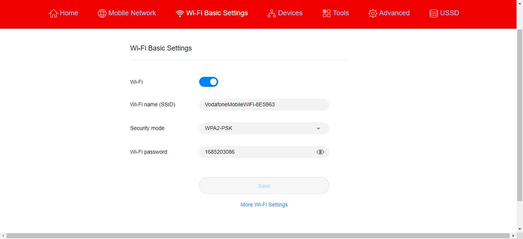Expand the Security mode dropdown arrow
Screen dimensions: 523x239
[318, 128]
